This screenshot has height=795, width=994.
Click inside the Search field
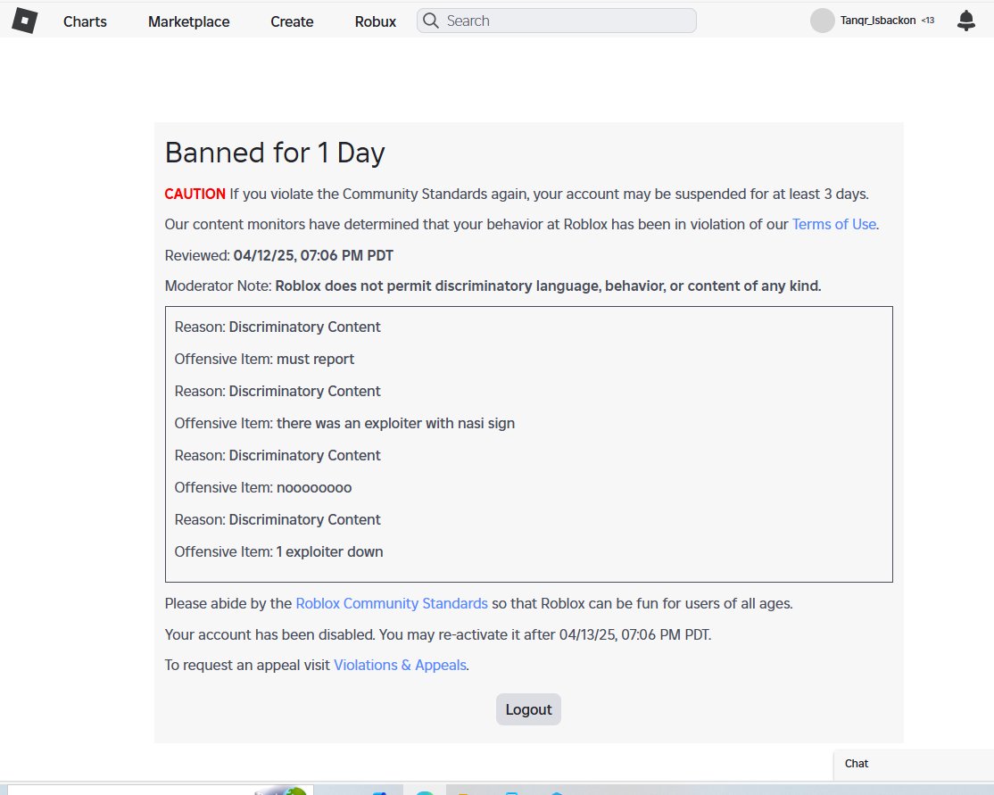coord(556,21)
